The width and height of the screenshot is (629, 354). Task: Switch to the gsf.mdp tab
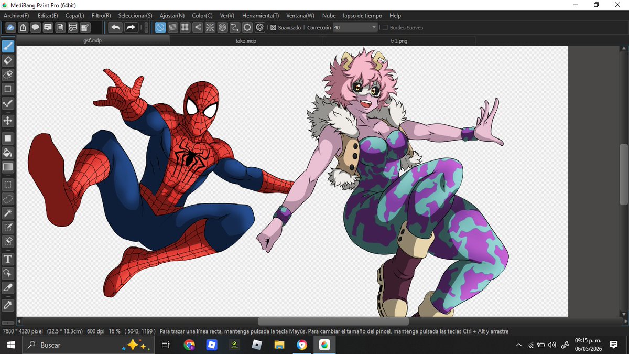click(x=93, y=40)
